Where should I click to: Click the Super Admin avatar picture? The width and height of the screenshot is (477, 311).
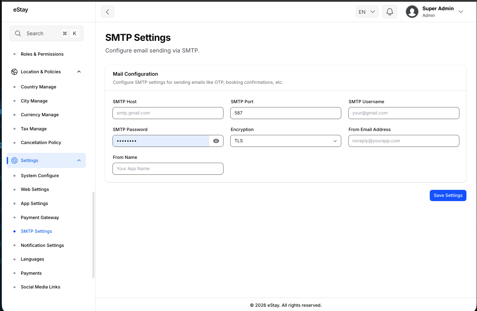tap(412, 12)
